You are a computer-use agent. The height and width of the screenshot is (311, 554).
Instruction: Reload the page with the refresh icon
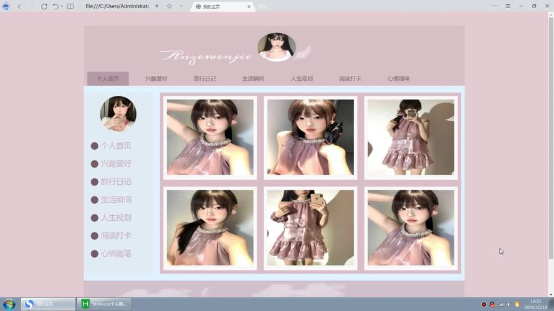44,6
